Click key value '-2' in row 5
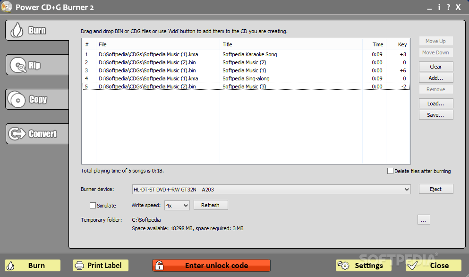The height and width of the screenshot is (277, 469). [404, 87]
